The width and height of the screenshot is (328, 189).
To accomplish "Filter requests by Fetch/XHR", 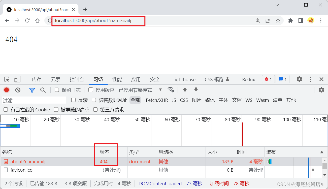I will [157, 100].
